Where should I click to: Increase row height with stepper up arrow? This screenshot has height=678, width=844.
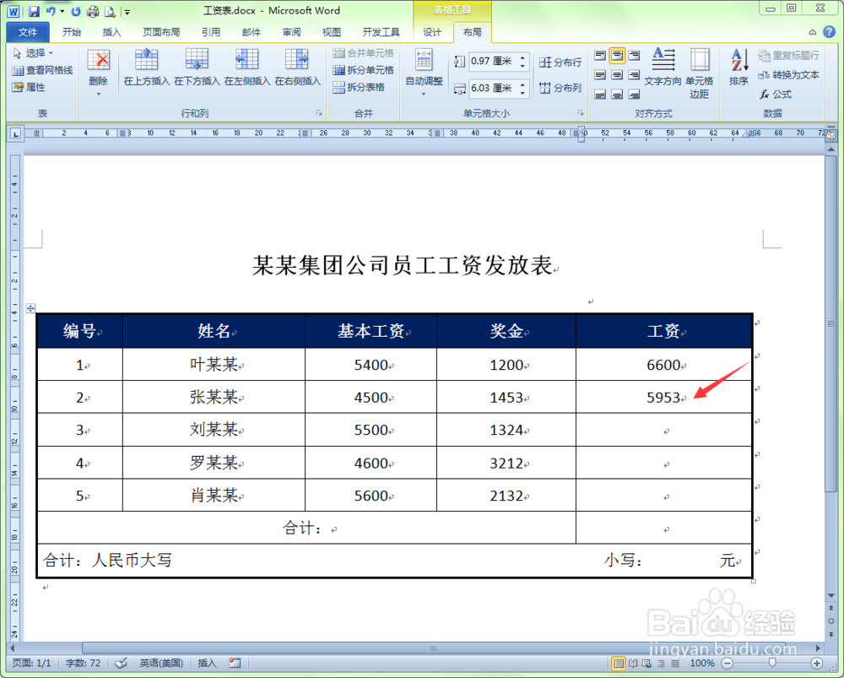(x=522, y=57)
